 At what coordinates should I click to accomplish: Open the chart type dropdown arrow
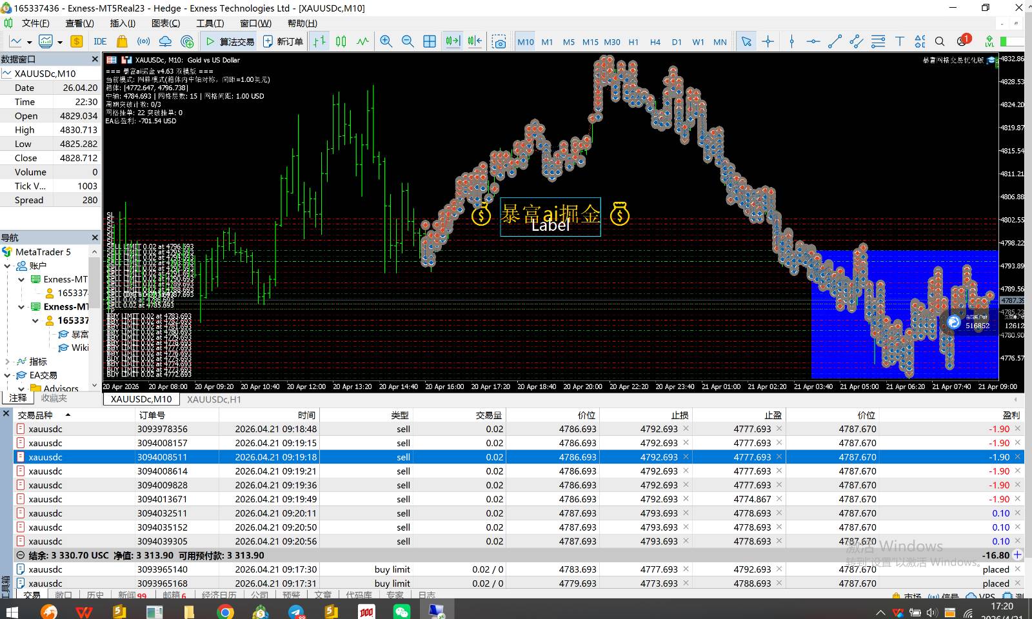pos(29,42)
